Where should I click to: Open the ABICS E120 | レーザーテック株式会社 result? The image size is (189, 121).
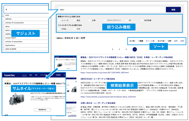click(98, 79)
